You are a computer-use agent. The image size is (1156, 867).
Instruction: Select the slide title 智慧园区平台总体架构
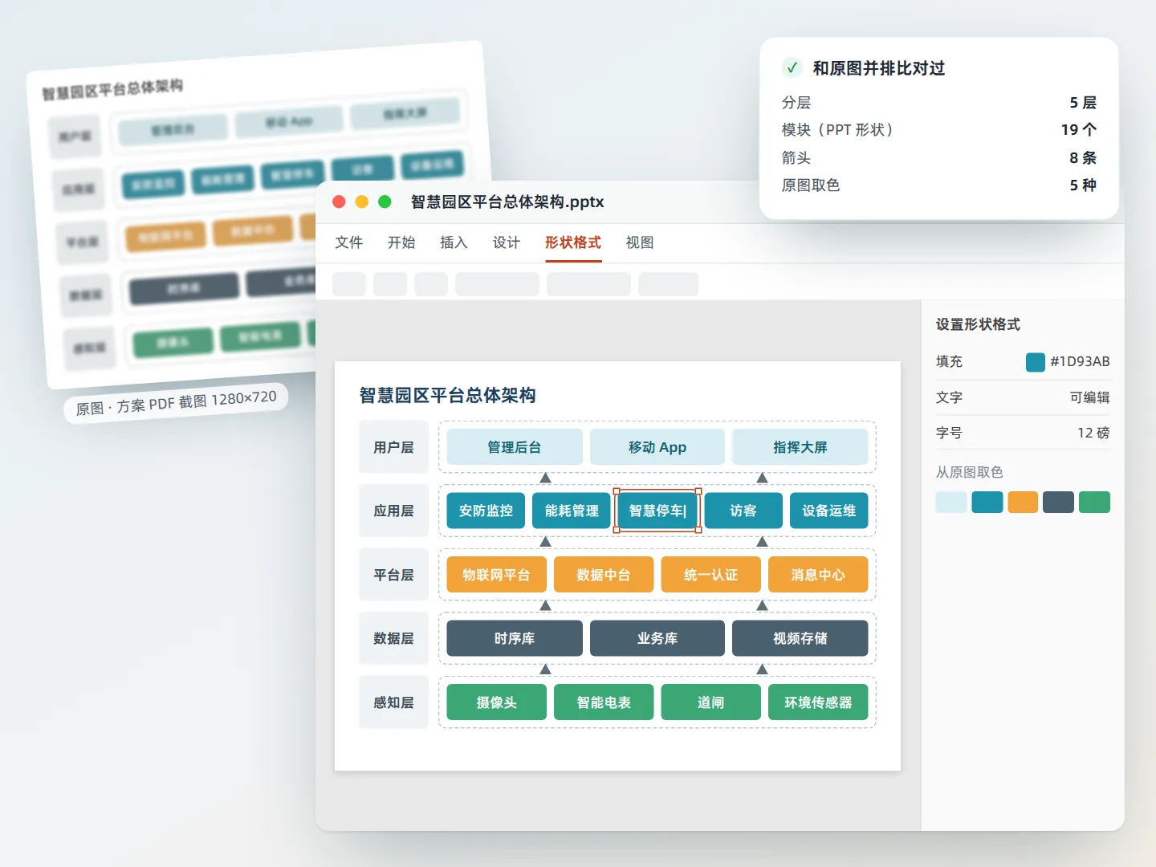click(447, 395)
